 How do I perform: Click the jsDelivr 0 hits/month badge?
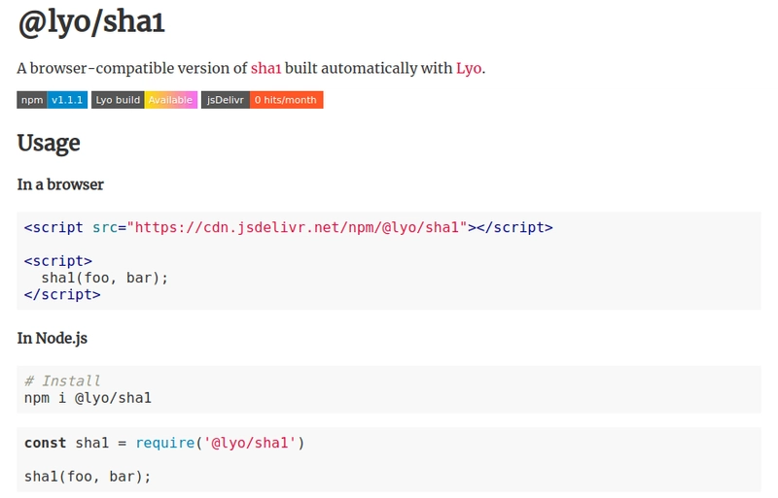[262, 99]
